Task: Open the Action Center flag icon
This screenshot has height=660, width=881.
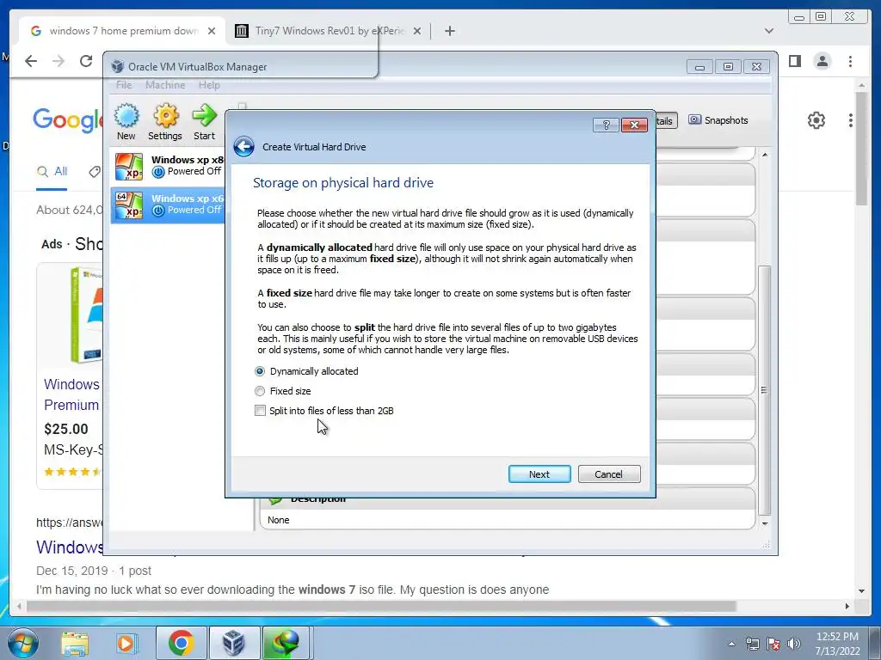Action: 773,644
